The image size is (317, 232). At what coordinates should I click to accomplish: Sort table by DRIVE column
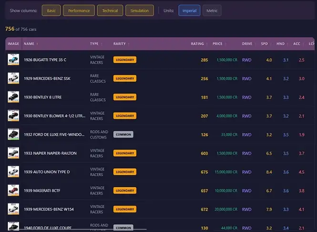point(249,44)
